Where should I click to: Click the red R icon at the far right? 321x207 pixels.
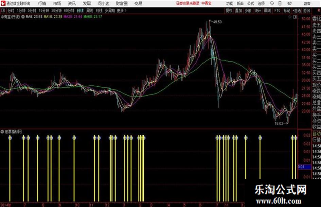tap(319, 11)
